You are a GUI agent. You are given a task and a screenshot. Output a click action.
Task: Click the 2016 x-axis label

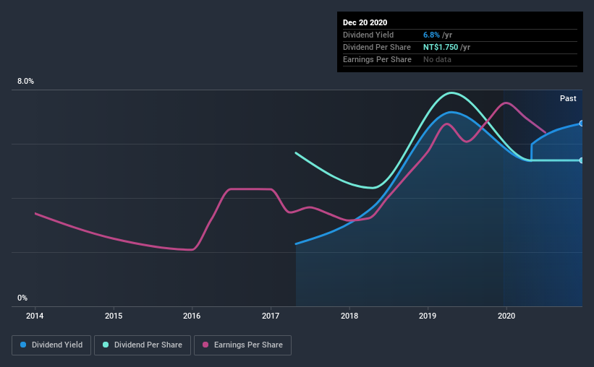(192, 316)
